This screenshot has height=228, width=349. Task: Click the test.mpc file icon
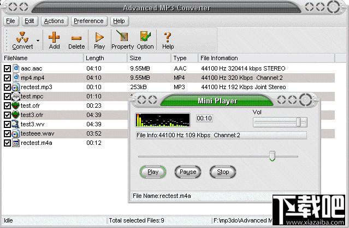16,96
